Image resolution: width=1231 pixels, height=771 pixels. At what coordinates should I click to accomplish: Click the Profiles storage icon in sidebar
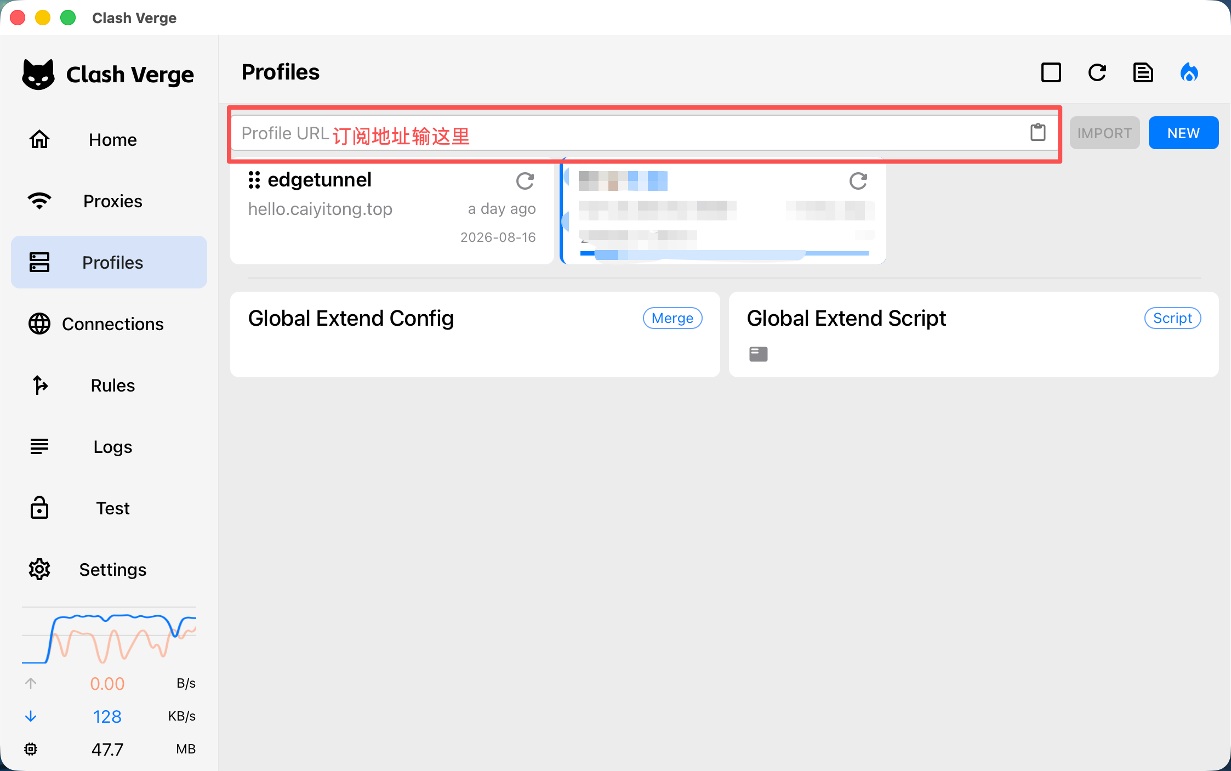pos(39,262)
